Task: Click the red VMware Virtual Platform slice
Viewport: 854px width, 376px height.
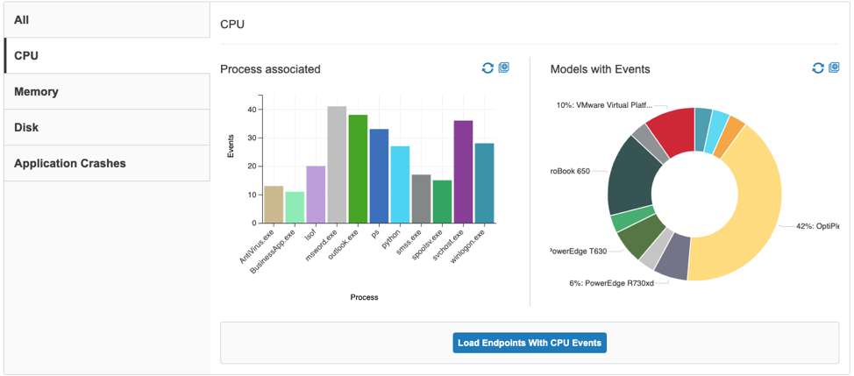Action: (x=674, y=130)
